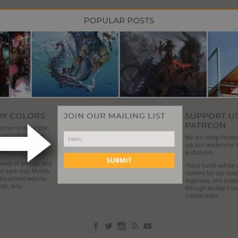Screen dimensions: 238x238
Task: Open the dark dragon rider post thumbnail
Action: click(163, 64)
